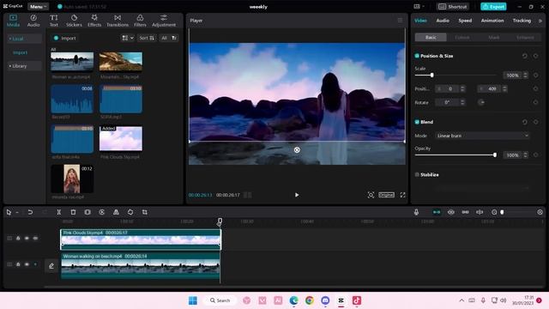Open the Sort dropdown in media panel
The height and width of the screenshot is (309, 549).
click(147, 38)
